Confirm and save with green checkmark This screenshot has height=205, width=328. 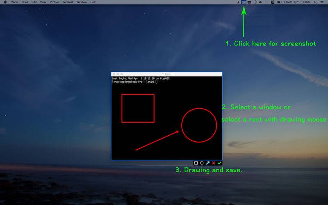coord(219,163)
